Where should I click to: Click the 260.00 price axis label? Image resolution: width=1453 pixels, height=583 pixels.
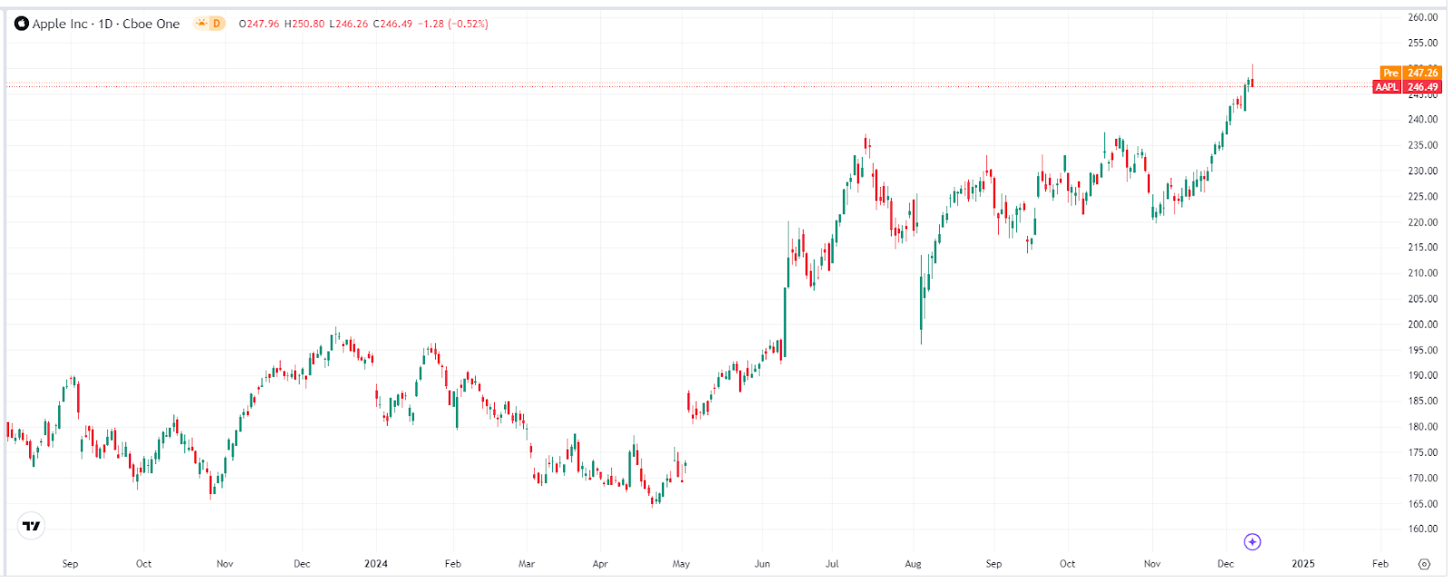point(1422,17)
